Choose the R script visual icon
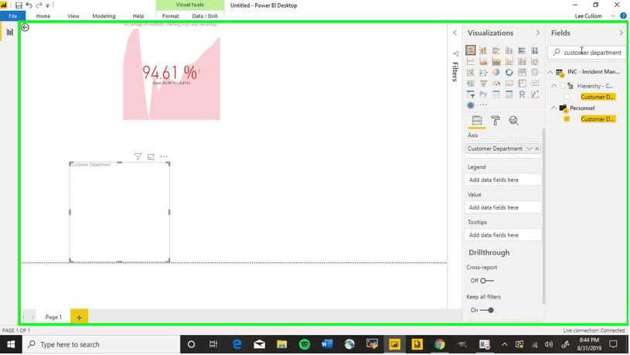Viewport: 630px width, 355px height. pos(522,94)
